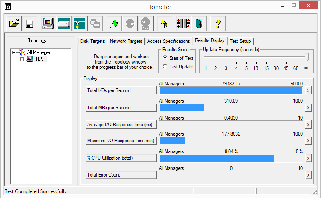This screenshot has width=321, height=198.
Task: Open details arrow for Maximum Response Time
Action: [x=308, y=141]
